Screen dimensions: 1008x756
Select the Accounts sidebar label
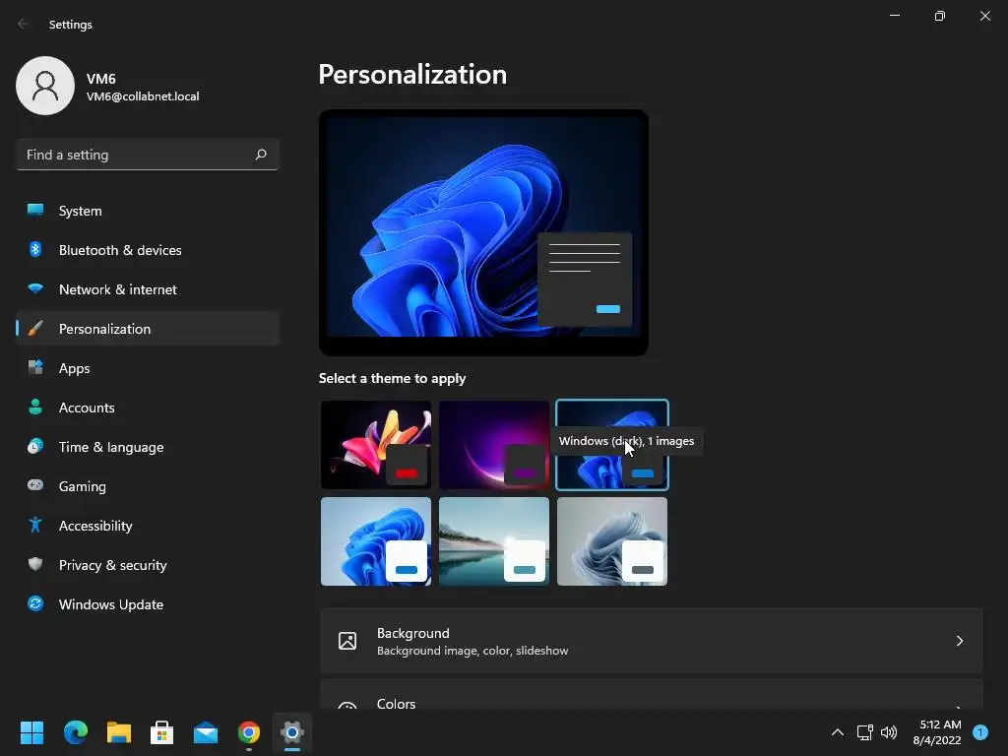tap(87, 408)
